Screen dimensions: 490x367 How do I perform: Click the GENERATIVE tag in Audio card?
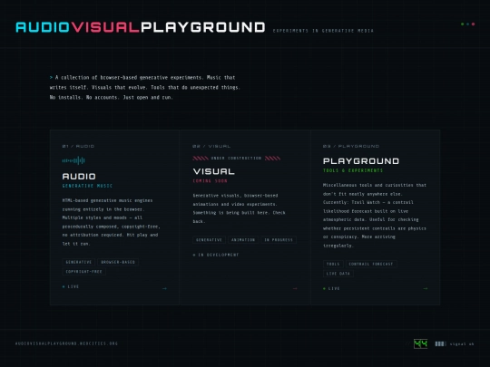click(79, 262)
